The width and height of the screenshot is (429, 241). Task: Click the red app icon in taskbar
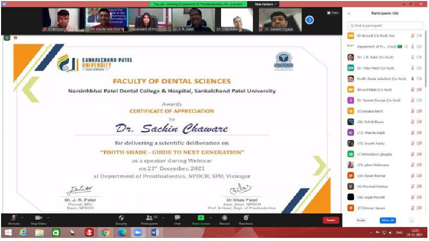click(x=89, y=233)
